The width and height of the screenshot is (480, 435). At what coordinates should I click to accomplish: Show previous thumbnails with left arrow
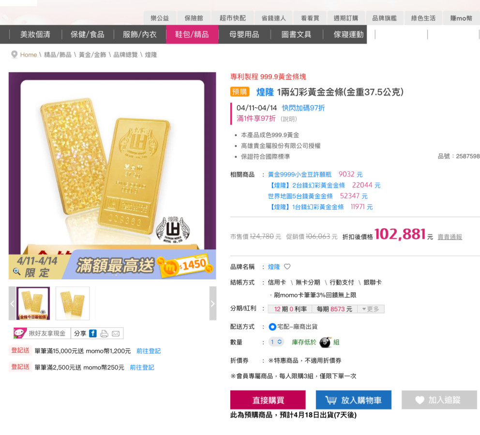(x=12, y=303)
